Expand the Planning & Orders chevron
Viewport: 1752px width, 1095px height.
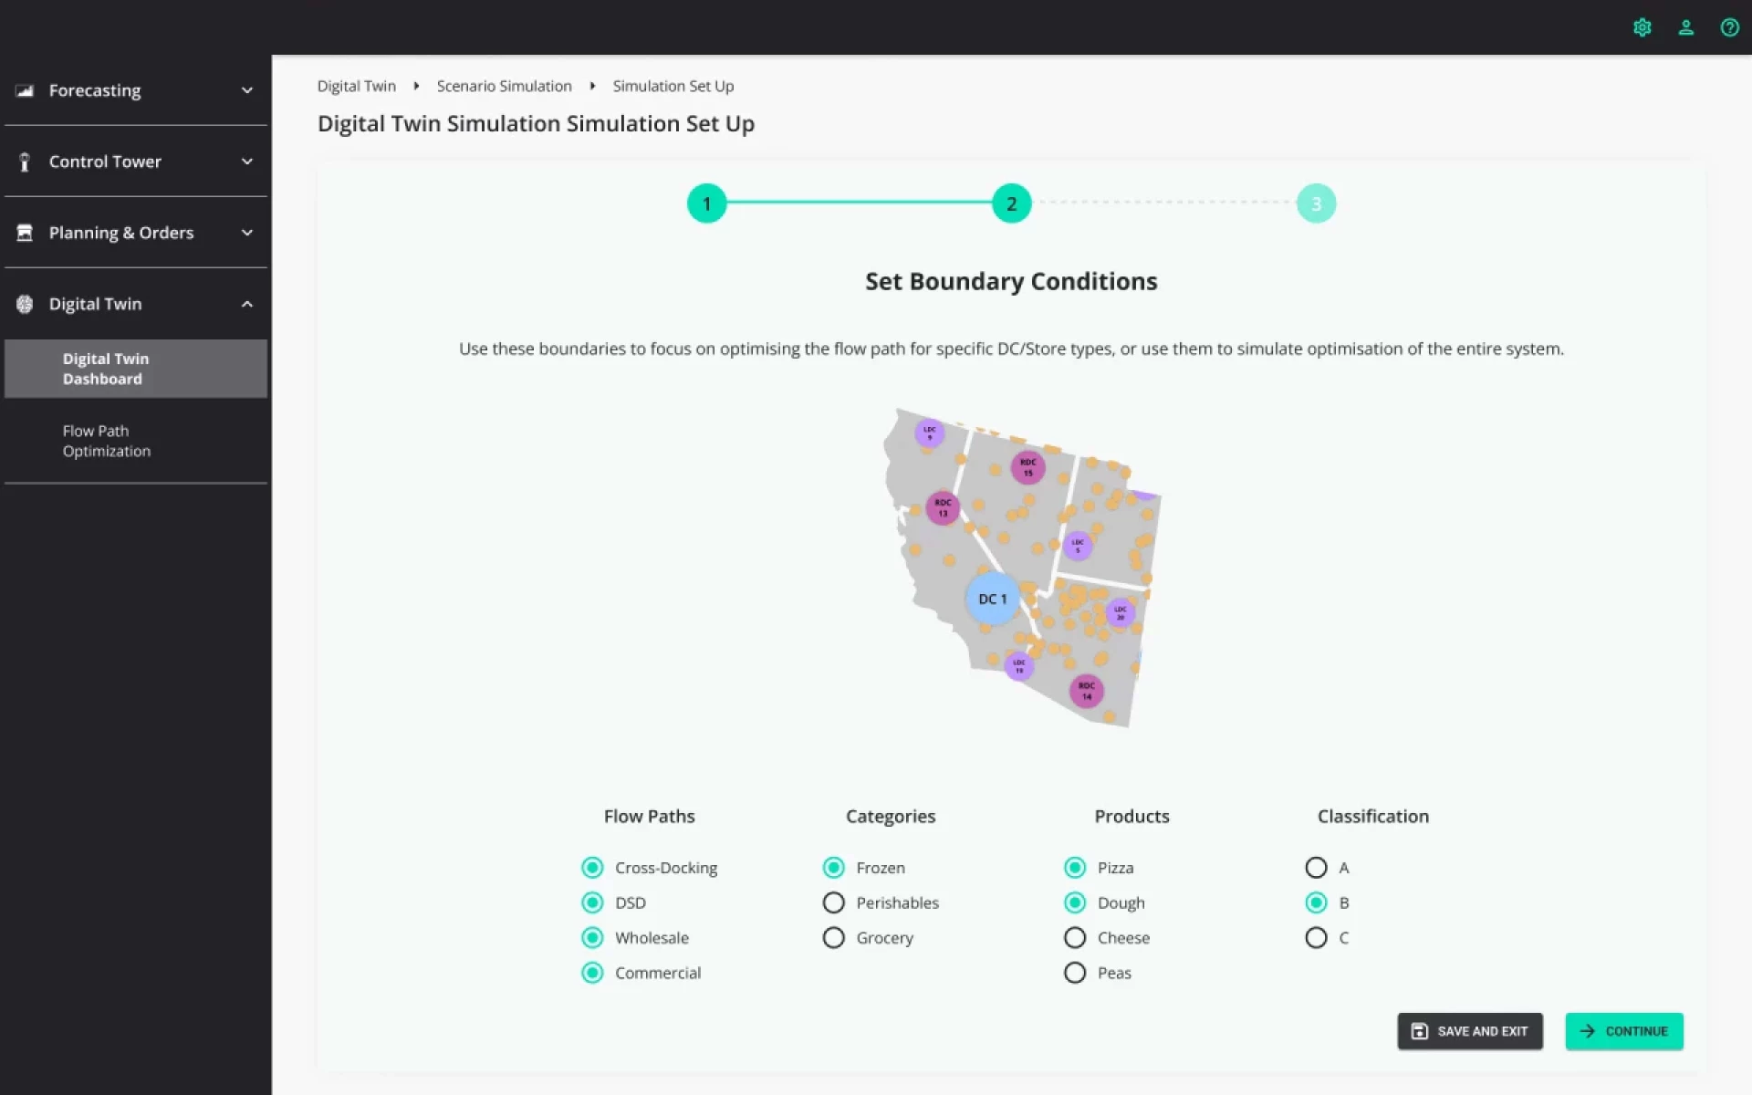[x=246, y=233]
